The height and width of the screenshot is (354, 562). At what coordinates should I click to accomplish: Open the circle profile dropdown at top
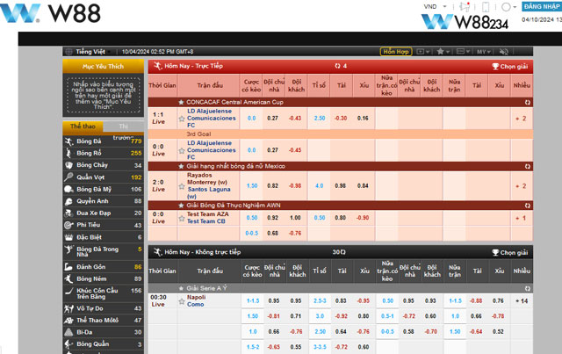(508, 7)
